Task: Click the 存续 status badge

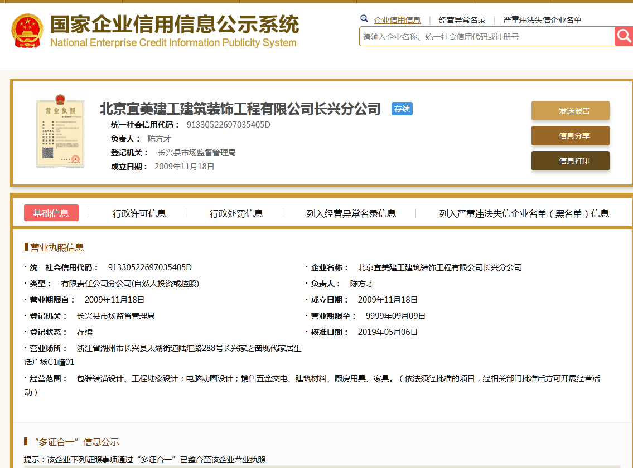Action: [402, 109]
